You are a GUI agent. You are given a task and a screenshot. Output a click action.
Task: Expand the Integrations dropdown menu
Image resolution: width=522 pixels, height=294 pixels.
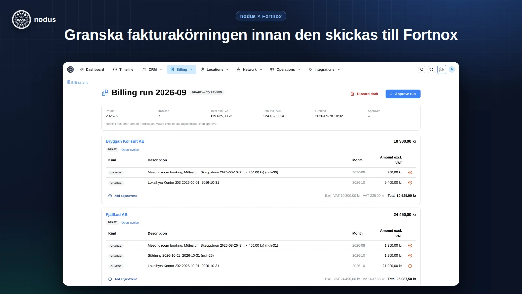pyautogui.click(x=324, y=69)
